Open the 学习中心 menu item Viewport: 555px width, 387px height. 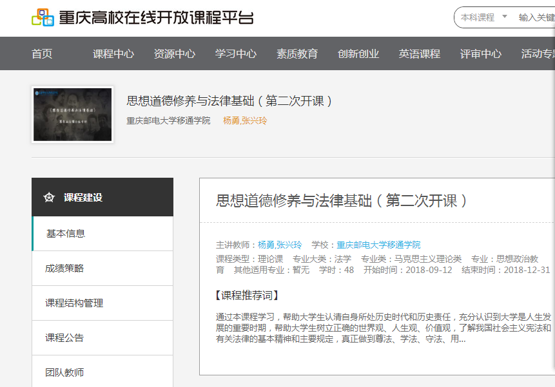pyautogui.click(x=236, y=54)
